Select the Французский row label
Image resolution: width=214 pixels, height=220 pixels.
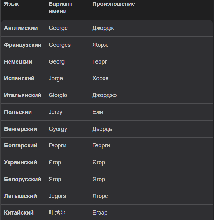(x=23, y=45)
